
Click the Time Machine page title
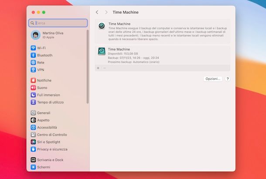point(126,12)
